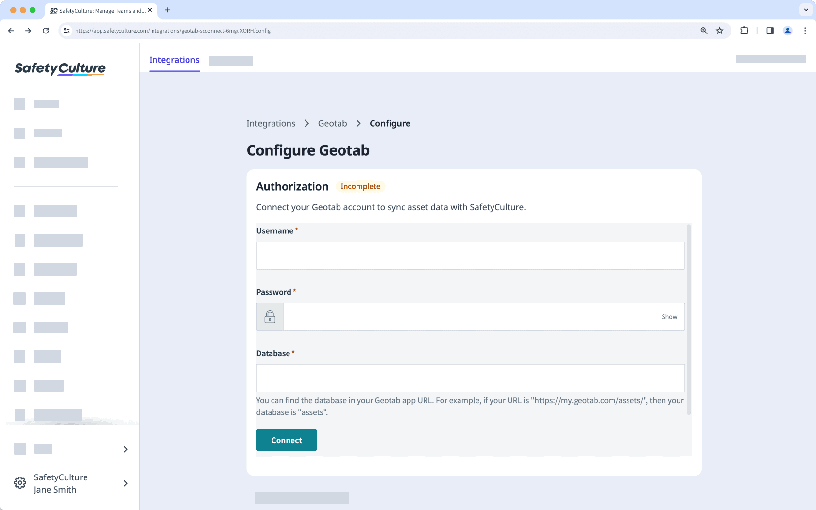Bookmark this page with the star icon

click(720, 30)
